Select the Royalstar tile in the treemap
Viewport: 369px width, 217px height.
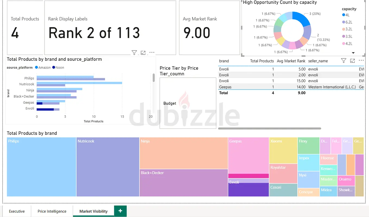pos(283,174)
